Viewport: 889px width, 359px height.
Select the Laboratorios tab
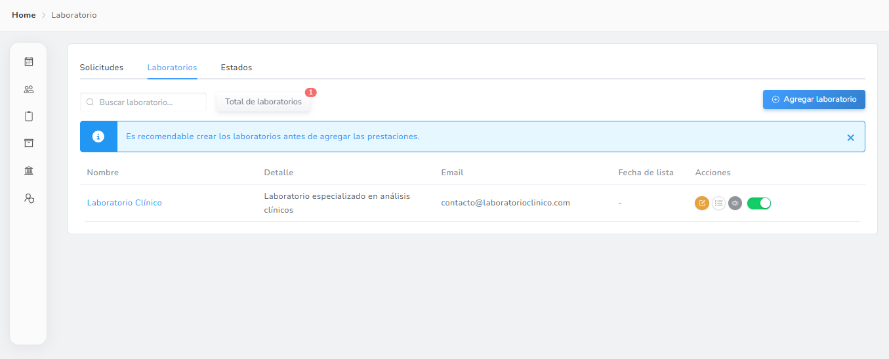(x=173, y=68)
